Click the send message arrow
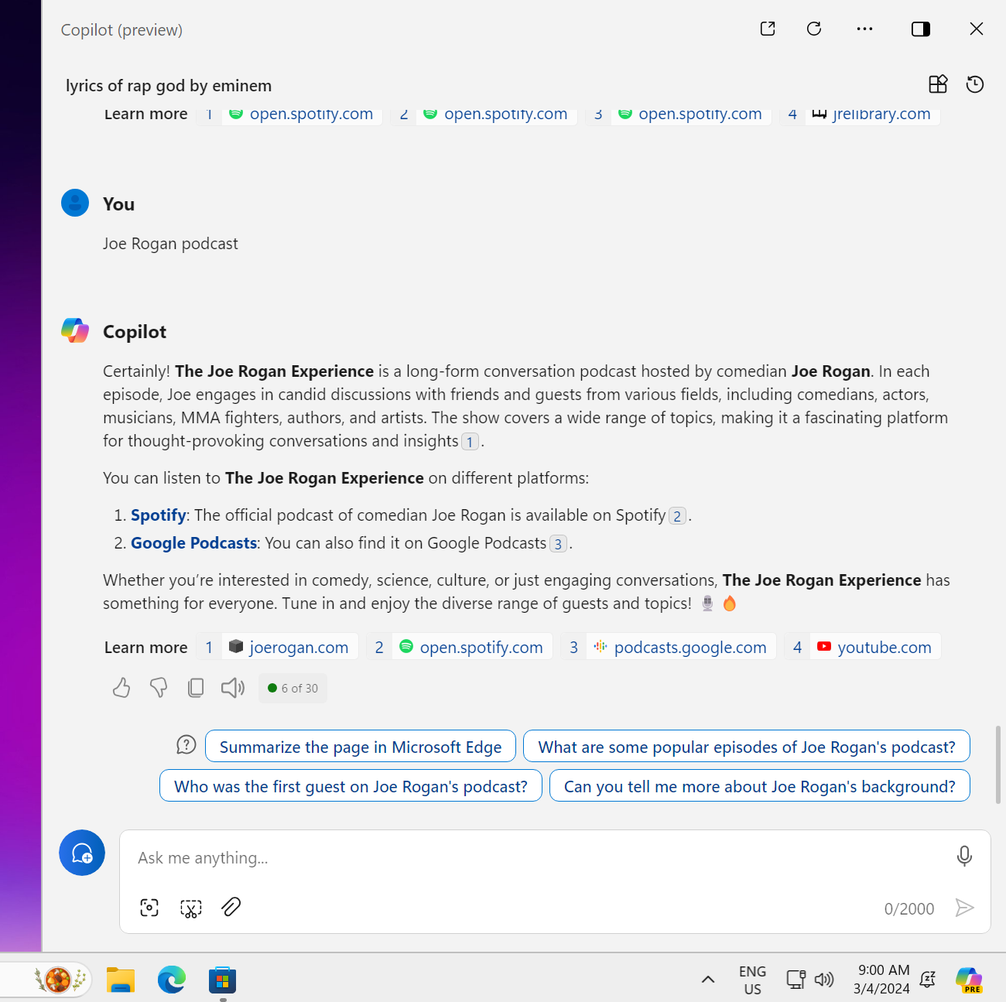Viewport: 1006px width, 1002px height. tap(964, 908)
